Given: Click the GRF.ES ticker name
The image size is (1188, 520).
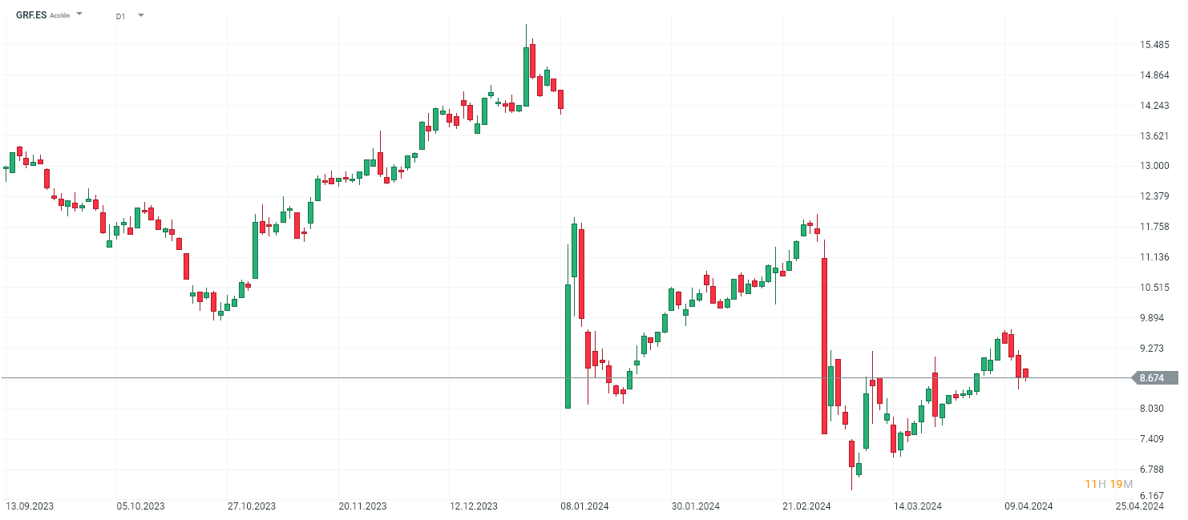Looking at the screenshot, I should coord(31,15).
